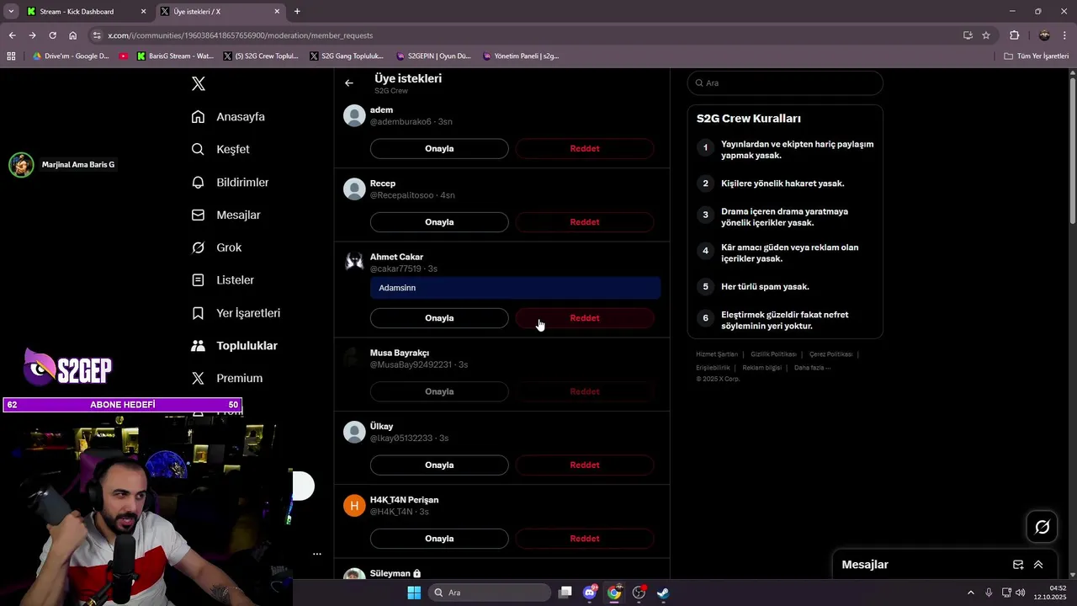1077x606 pixels.
Task: Open Erişilebilirlik link
Action: (x=713, y=368)
